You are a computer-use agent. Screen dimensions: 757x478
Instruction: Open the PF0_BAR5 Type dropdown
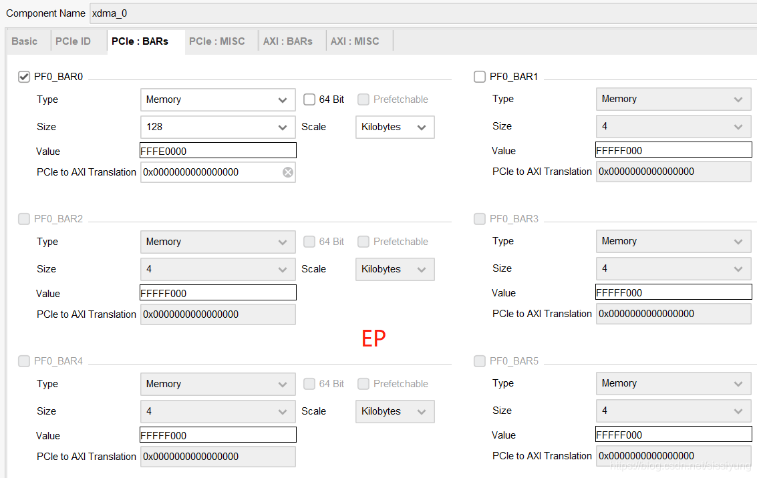[673, 383]
